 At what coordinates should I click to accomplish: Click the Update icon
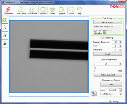[52, 9]
